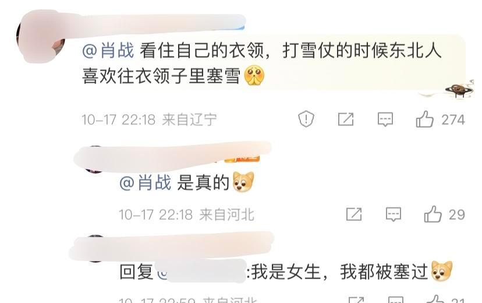Like the reply with 29 likes
Viewport: 482px width, 303px height.
433,214
